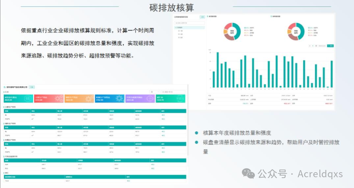Click the paragraph line starting 依据重点行业企业
Viewport: 354px width, 188px height.
pos(88,30)
